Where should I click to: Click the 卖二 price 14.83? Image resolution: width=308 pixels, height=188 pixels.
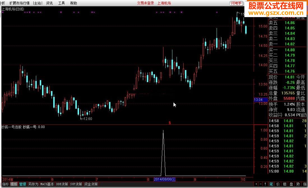click(290, 39)
